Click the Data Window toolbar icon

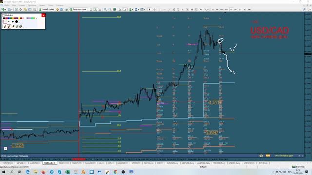point(20,9)
